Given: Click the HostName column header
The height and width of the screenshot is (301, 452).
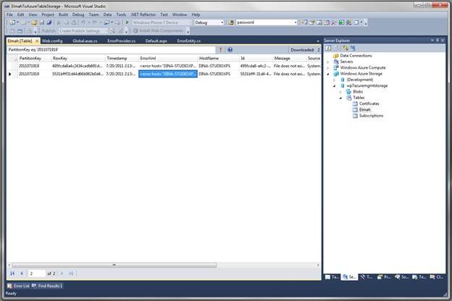Looking at the screenshot, I should pyautogui.click(x=218, y=59).
